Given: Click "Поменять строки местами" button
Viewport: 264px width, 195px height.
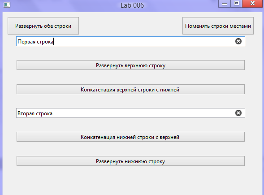Looking at the screenshot, I should 218,26.
